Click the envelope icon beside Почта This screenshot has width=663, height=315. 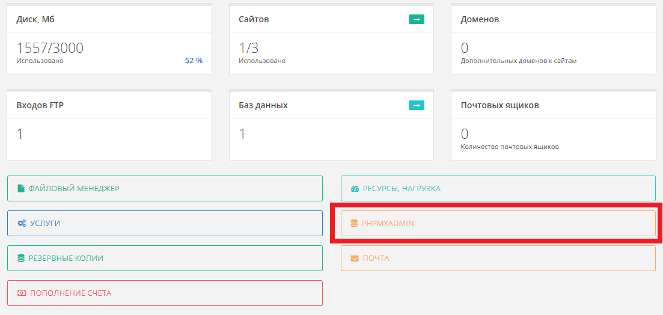pyautogui.click(x=355, y=258)
